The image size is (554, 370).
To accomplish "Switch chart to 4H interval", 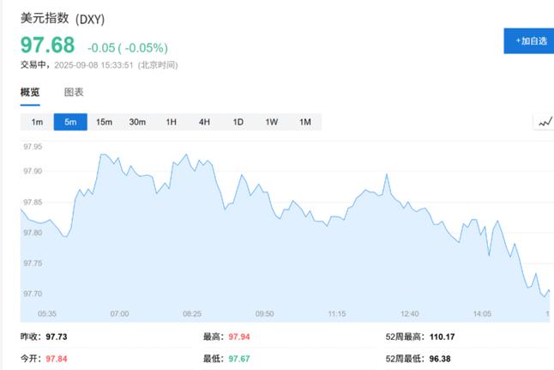I will tap(205, 122).
